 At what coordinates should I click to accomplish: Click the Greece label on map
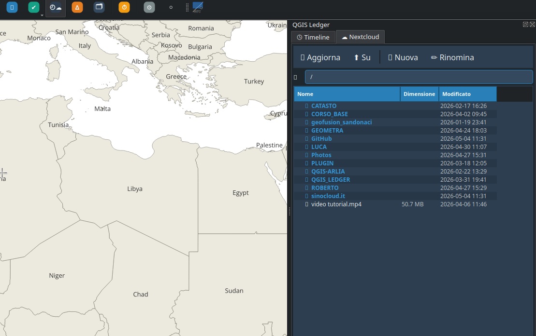(176, 77)
